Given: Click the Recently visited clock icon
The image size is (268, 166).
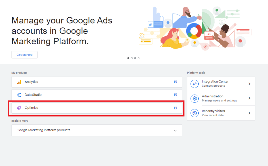Looking at the screenshot, I should 194,113.
